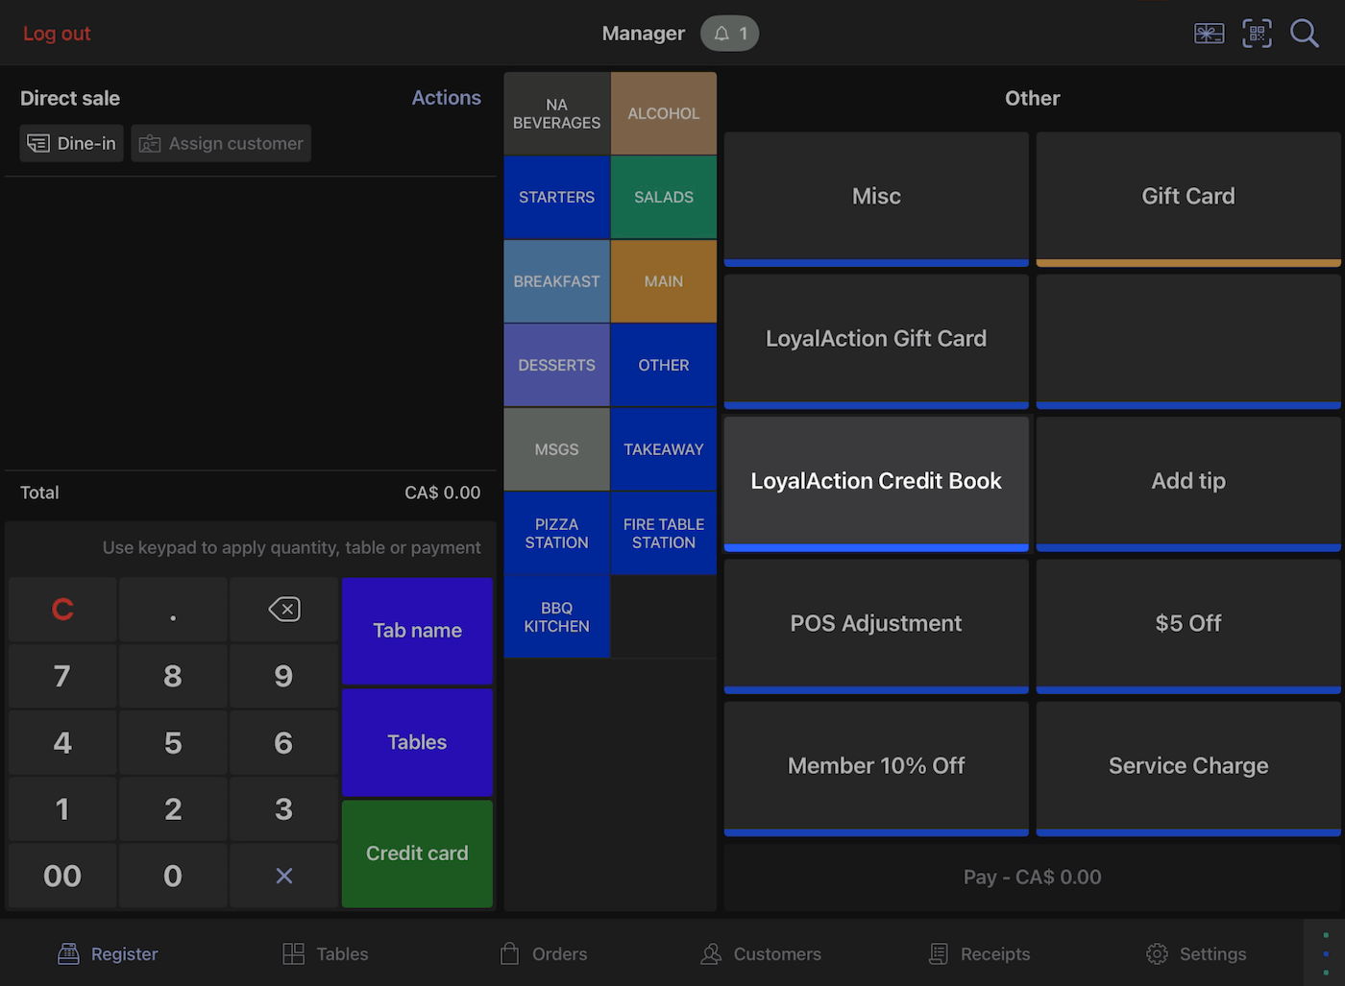Tap the purple Tables keypad button
The height and width of the screenshot is (986, 1345).
[x=417, y=742]
